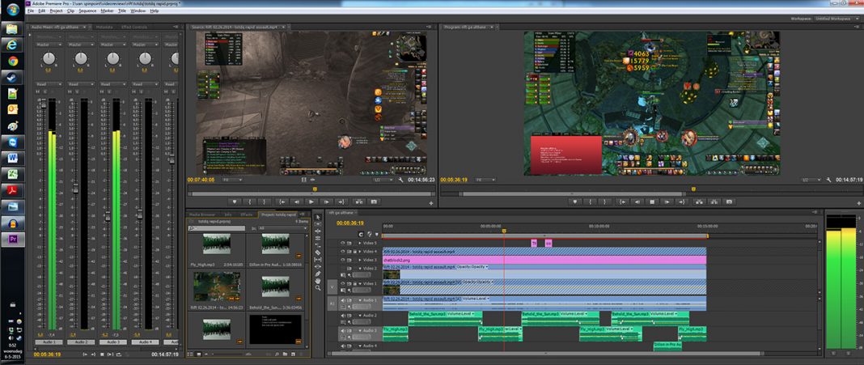Screen dimensions: 864x365
Task: Select the Rate Stretch tool
Action: 318,245
